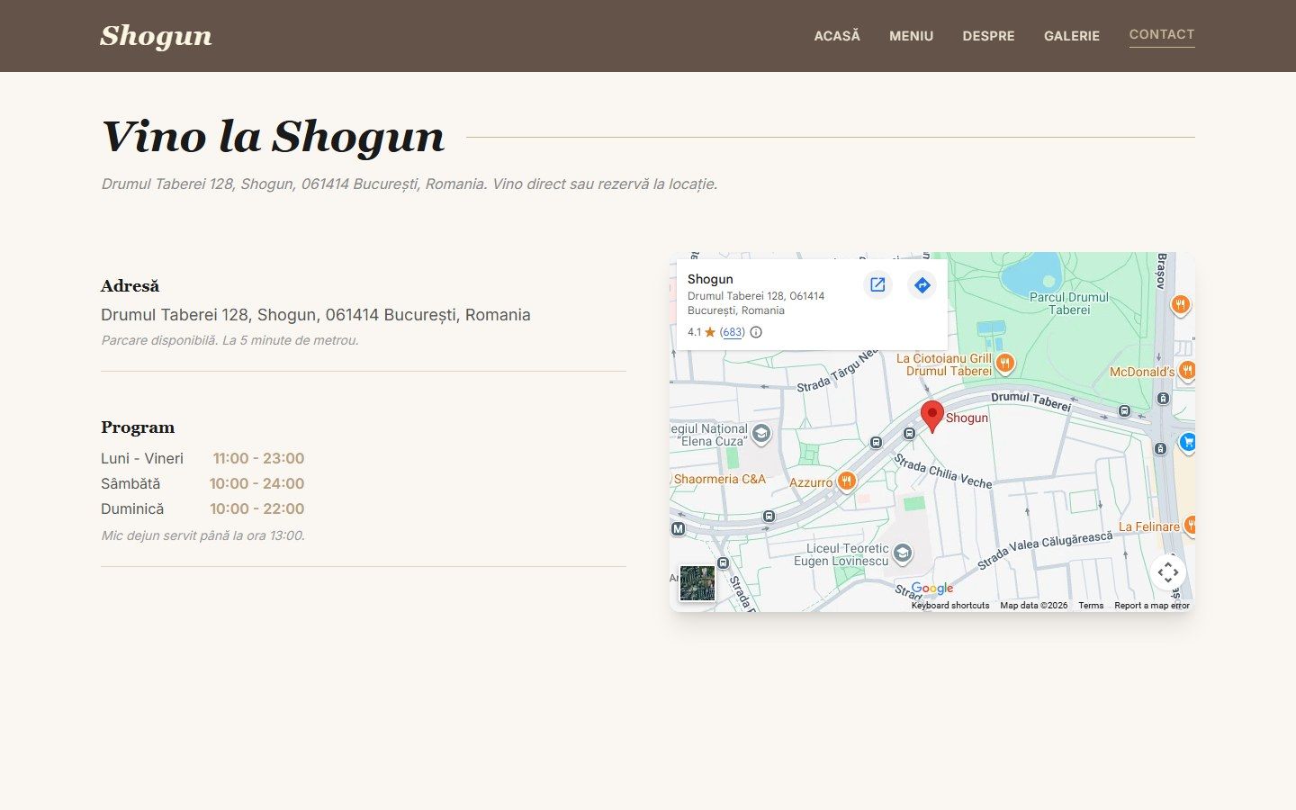Click the Shaormeria C&A map label
The image size is (1296, 810).
coord(720,479)
